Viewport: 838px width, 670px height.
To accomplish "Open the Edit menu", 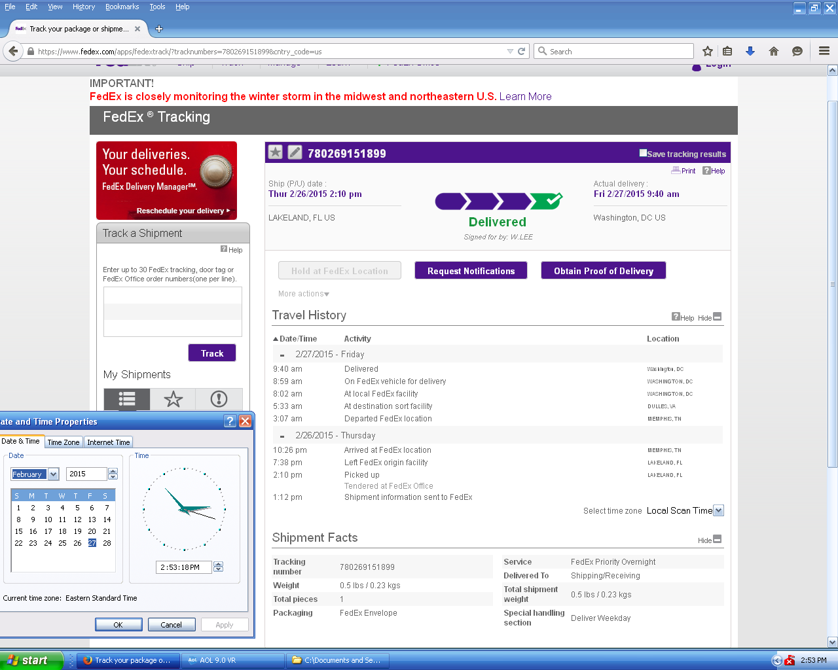I will 31,7.
